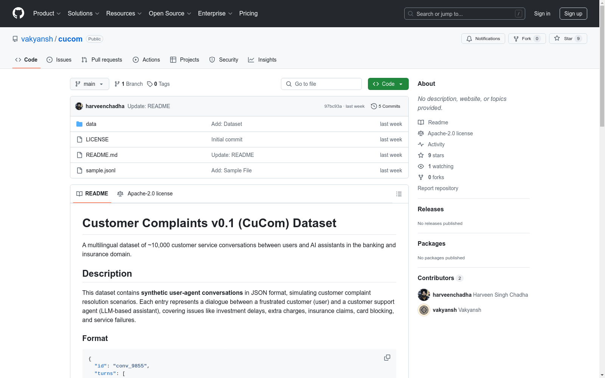View the 0 Tags page
The height and width of the screenshot is (378, 605).
pyautogui.click(x=158, y=84)
